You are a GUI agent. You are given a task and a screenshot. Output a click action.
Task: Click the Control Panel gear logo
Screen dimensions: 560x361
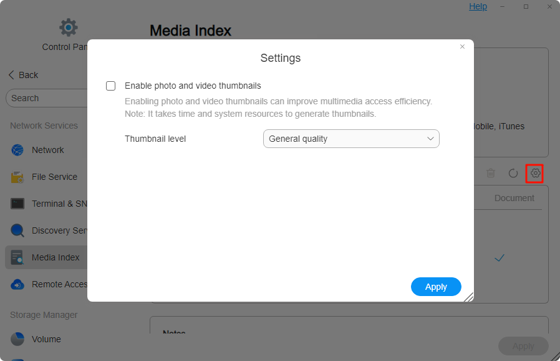pos(68,27)
